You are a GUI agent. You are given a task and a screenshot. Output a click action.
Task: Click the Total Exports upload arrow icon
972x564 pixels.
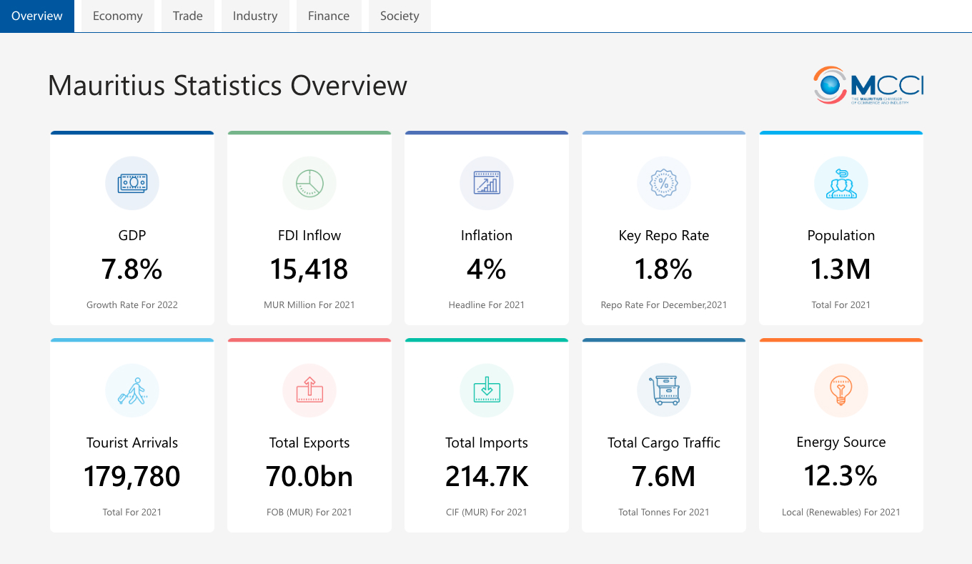(309, 391)
